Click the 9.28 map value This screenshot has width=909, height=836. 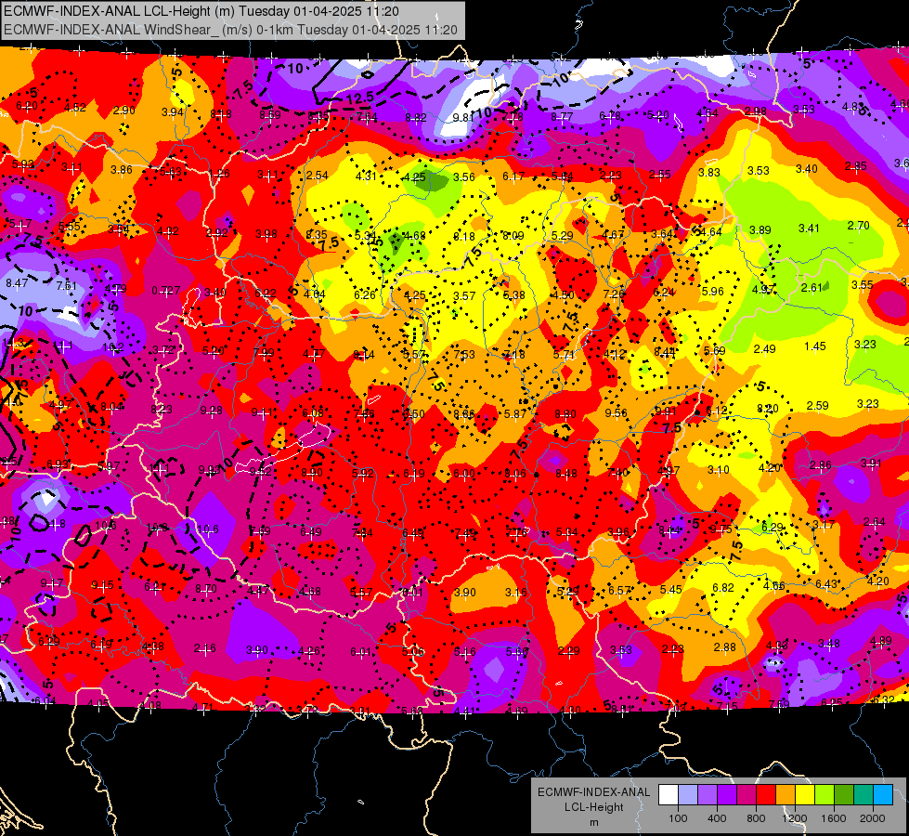(212, 411)
